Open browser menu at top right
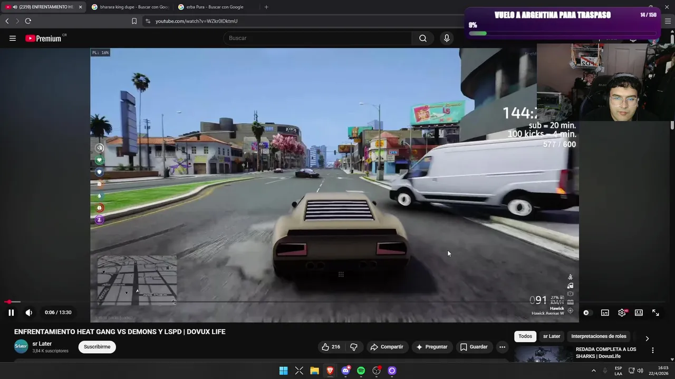675x379 pixels. (668, 21)
